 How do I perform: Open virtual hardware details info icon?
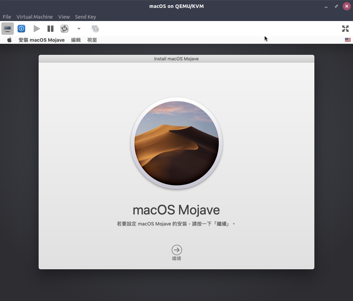point(21,29)
